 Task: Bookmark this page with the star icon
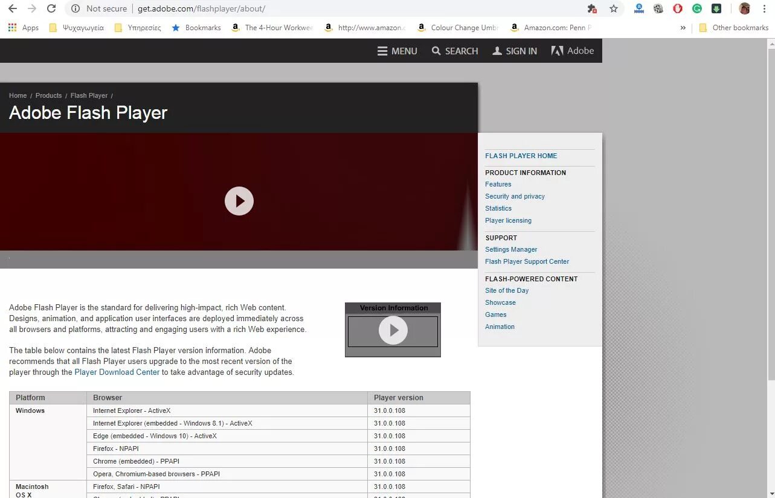[614, 8]
